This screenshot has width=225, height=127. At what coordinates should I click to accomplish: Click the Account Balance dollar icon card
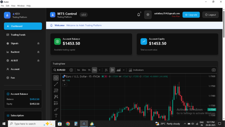tap(57, 42)
